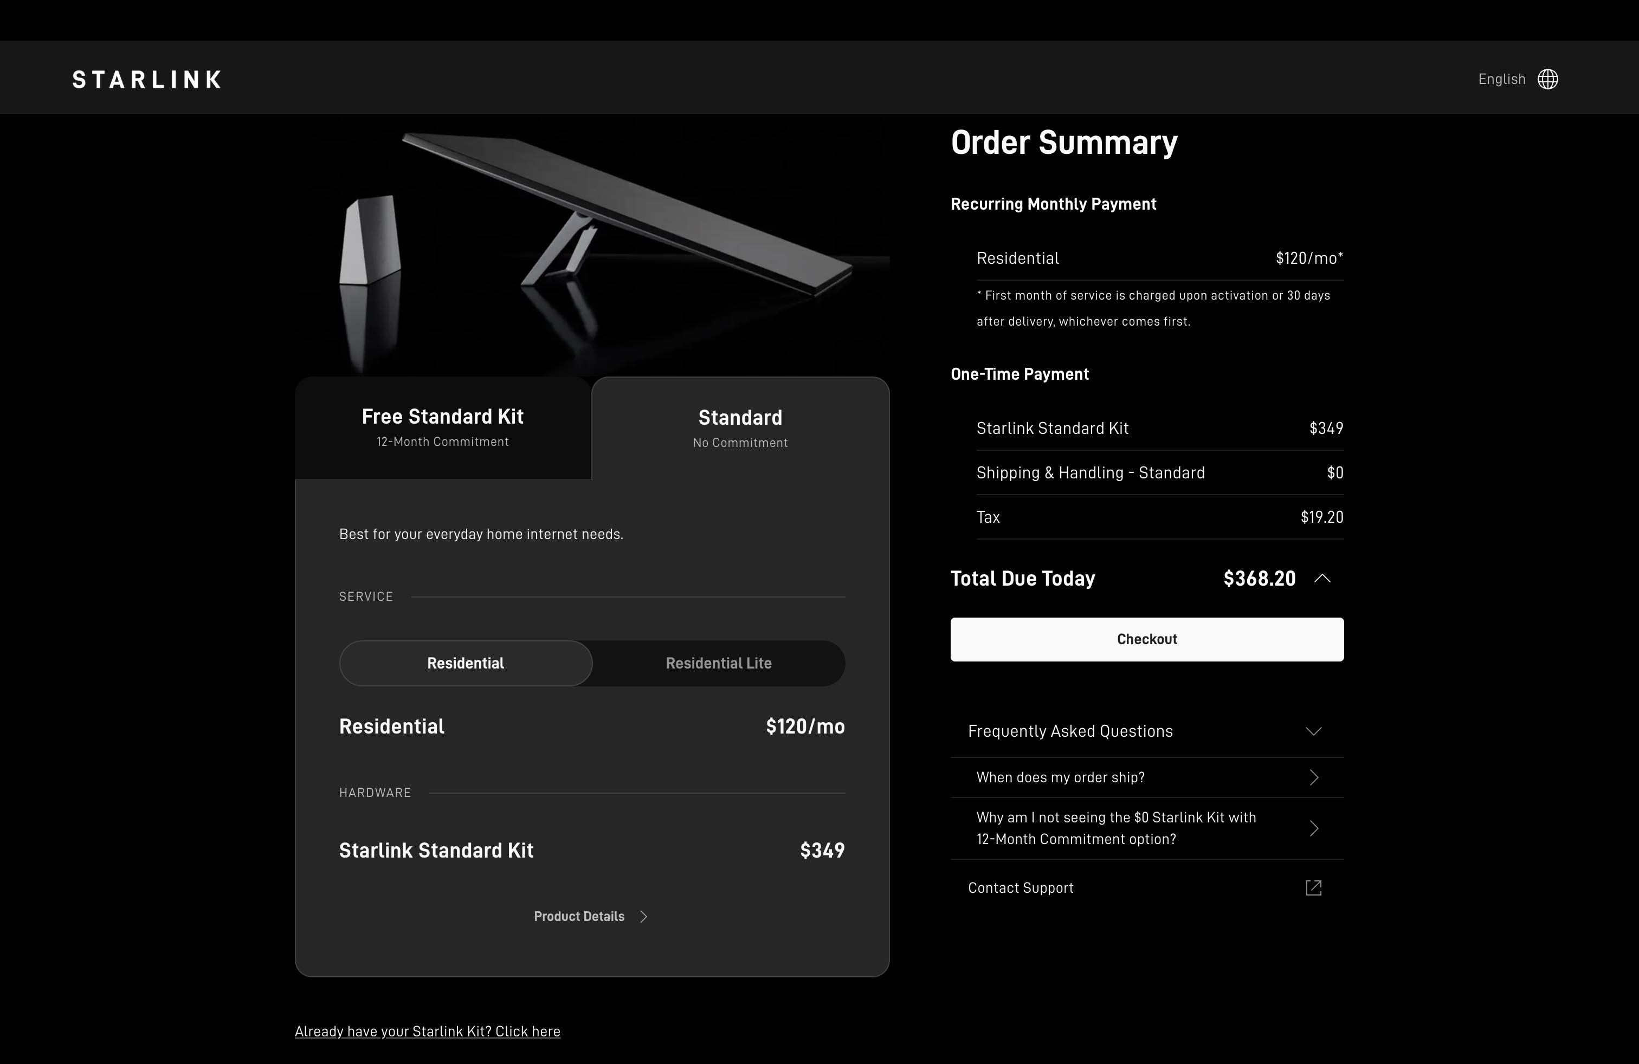Screen dimensions: 1639x1064
Task: Click 'Already have your Starlink Kit?' link
Action: pyautogui.click(x=428, y=1031)
